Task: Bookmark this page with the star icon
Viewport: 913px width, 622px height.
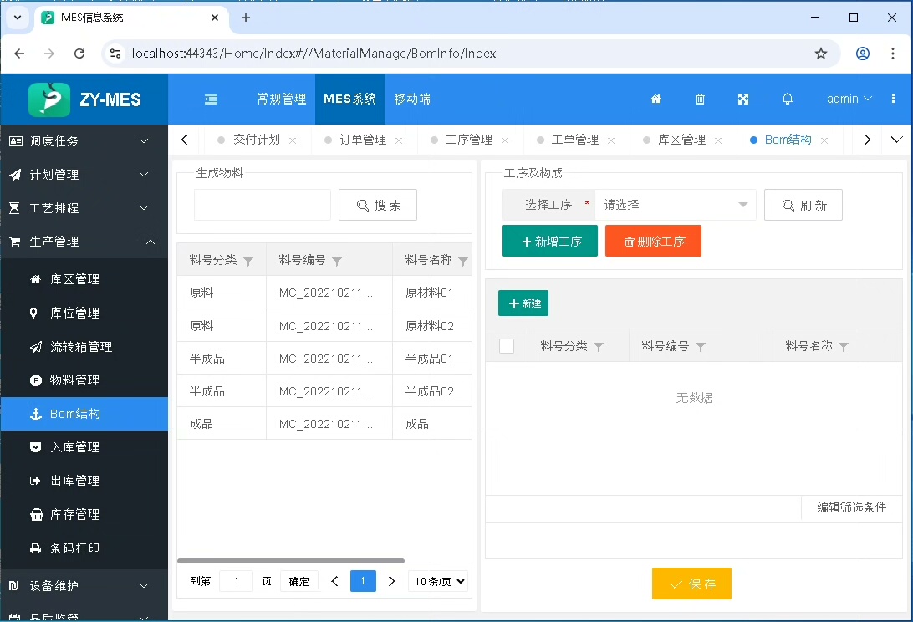Action: coord(821,54)
